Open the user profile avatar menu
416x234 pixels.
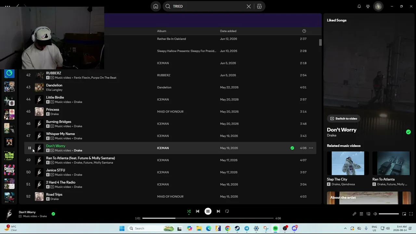pyautogui.click(x=378, y=6)
